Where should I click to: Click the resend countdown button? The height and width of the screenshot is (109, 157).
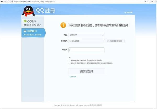(x=115, y=41)
